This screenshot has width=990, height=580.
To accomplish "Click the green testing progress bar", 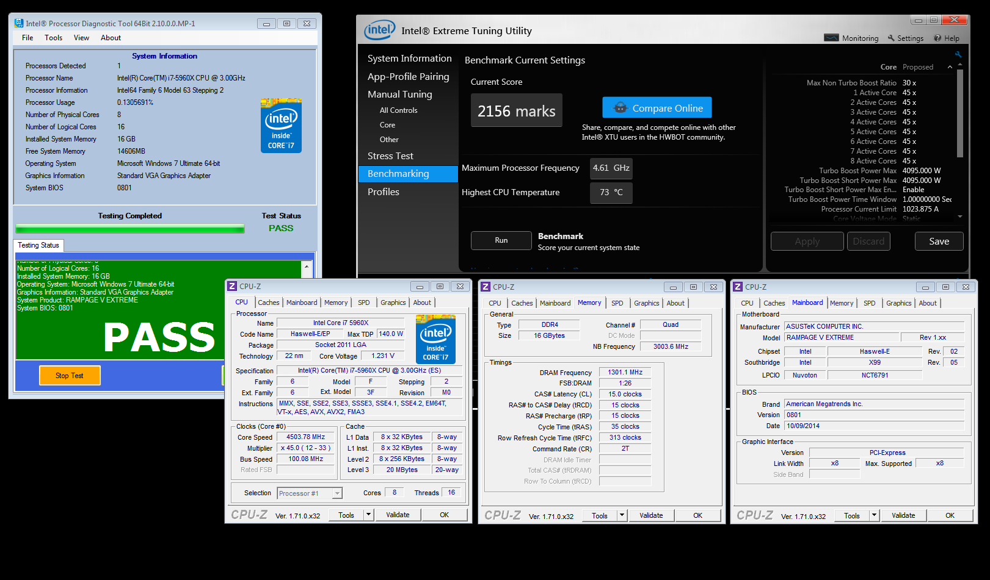I will coord(130,229).
